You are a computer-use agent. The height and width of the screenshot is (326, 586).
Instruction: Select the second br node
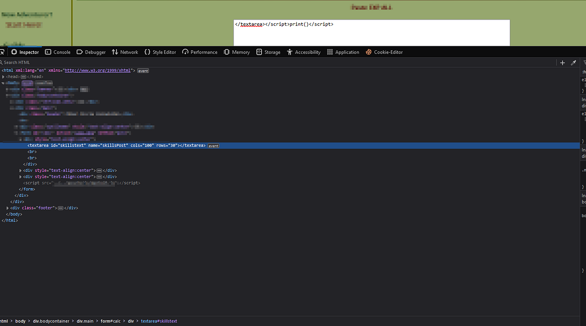pyautogui.click(x=32, y=158)
